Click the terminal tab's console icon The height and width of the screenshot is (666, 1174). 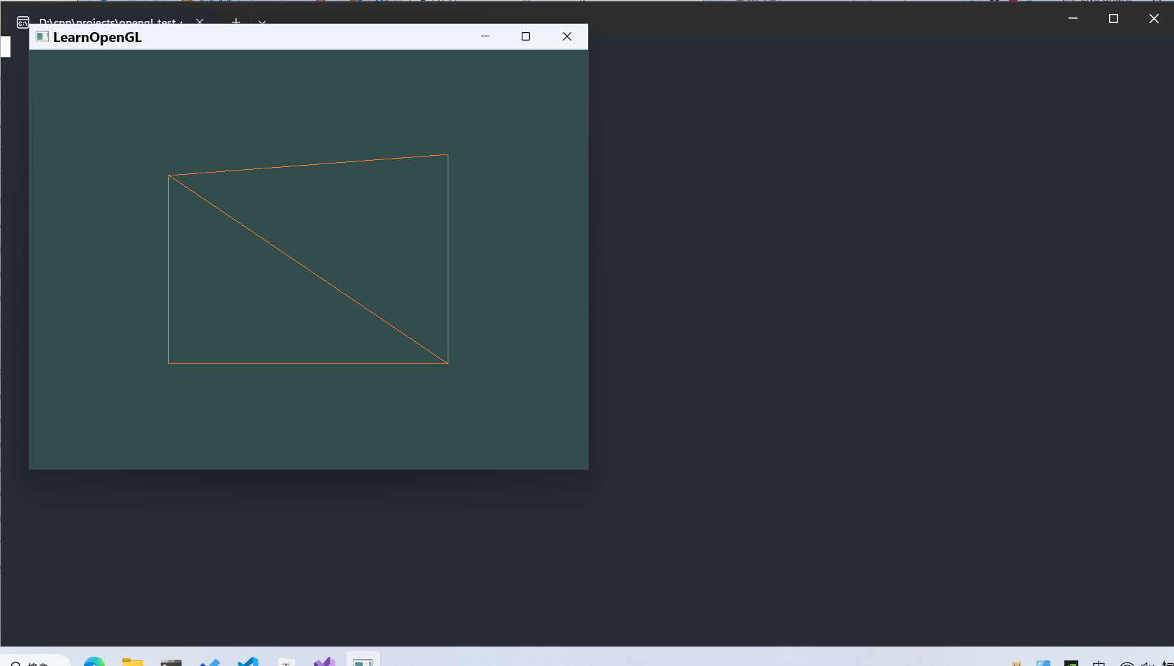coord(23,22)
